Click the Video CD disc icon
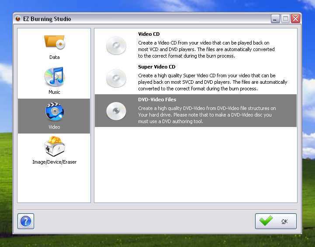Viewport: 315px width, 247px height. [116, 45]
